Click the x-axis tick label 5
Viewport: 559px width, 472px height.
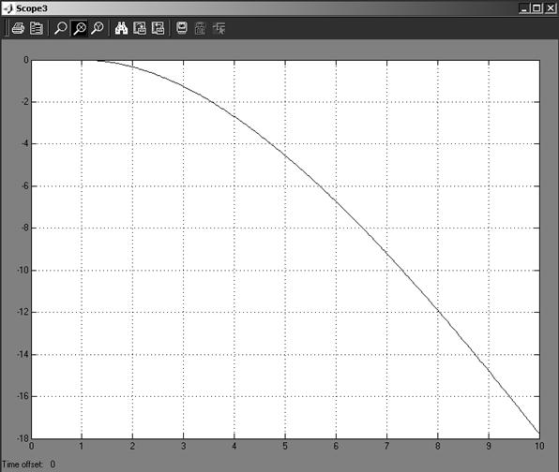click(285, 446)
